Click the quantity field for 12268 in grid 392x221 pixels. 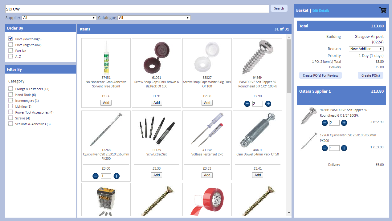click(x=106, y=176)
